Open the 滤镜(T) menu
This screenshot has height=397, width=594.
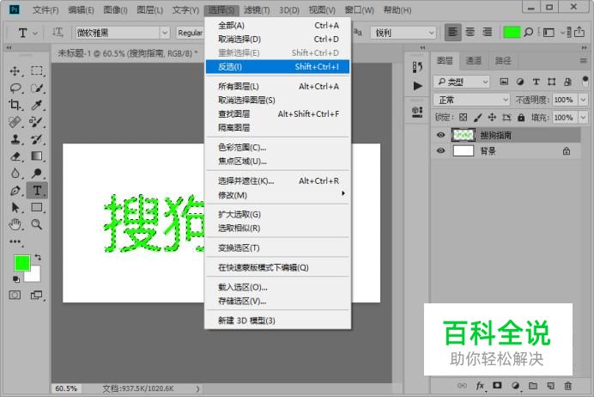(257, 9)
